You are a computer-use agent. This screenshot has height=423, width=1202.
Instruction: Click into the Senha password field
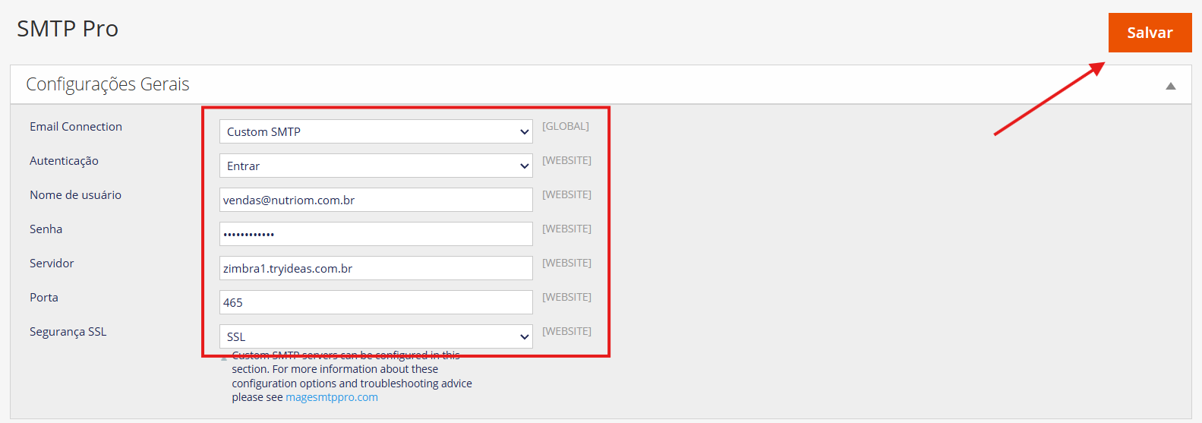tap(376, 234)
